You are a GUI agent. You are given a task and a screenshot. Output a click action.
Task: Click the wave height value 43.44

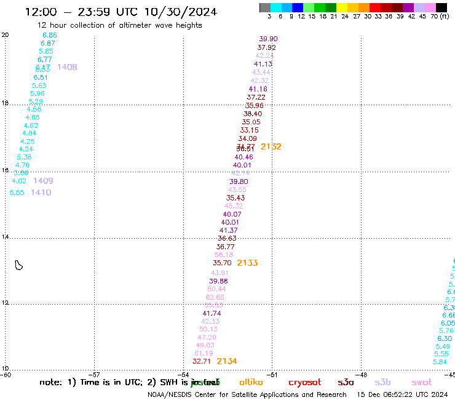pos(261,73)
